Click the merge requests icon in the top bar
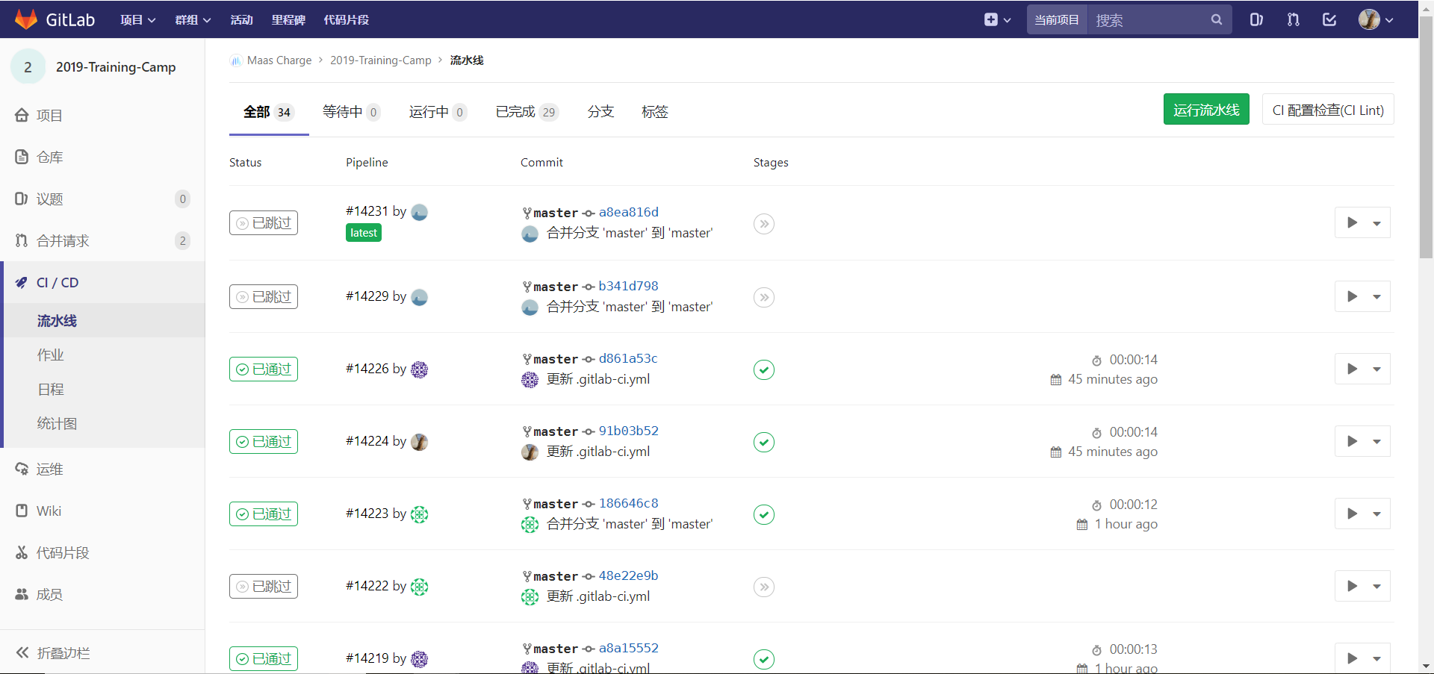This screenshot has width=1434, height=674. pos(1293,19)
